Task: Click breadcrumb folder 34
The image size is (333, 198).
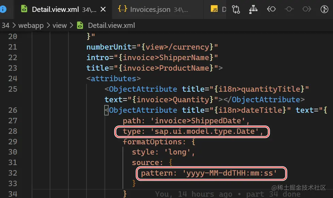Action: [x=5, y=25]
